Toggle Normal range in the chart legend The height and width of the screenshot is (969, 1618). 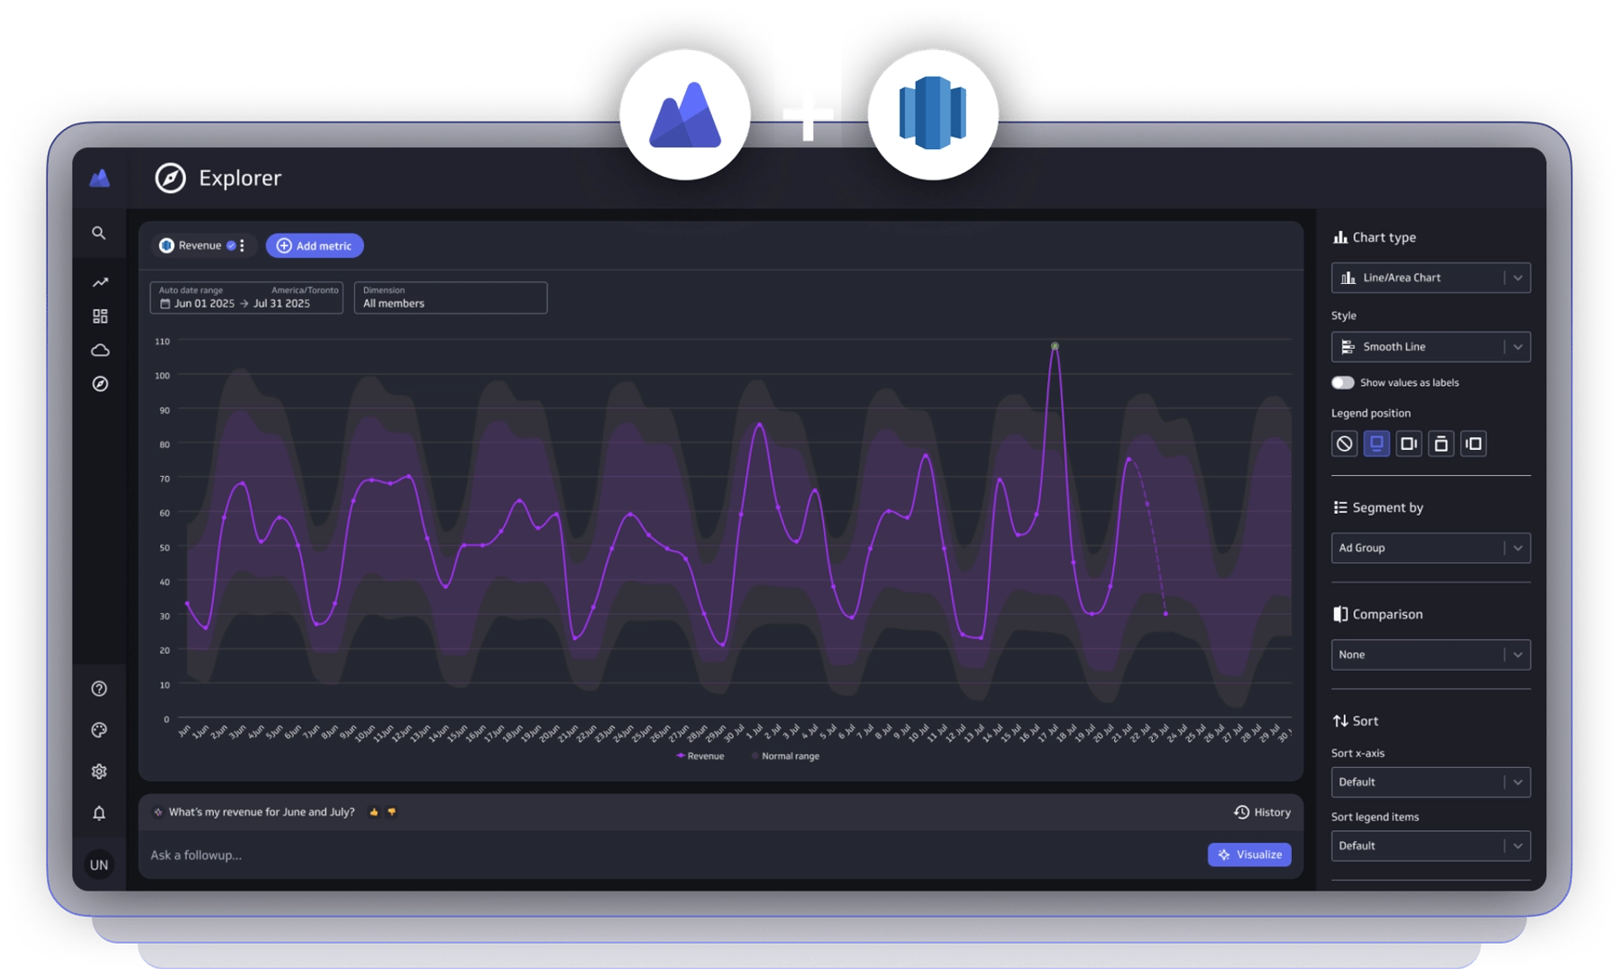785,756
